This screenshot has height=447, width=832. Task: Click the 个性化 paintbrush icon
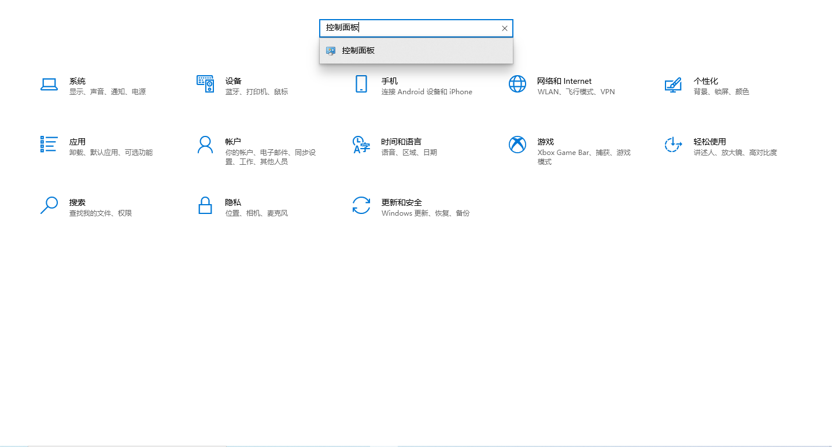tap(672, 85)
